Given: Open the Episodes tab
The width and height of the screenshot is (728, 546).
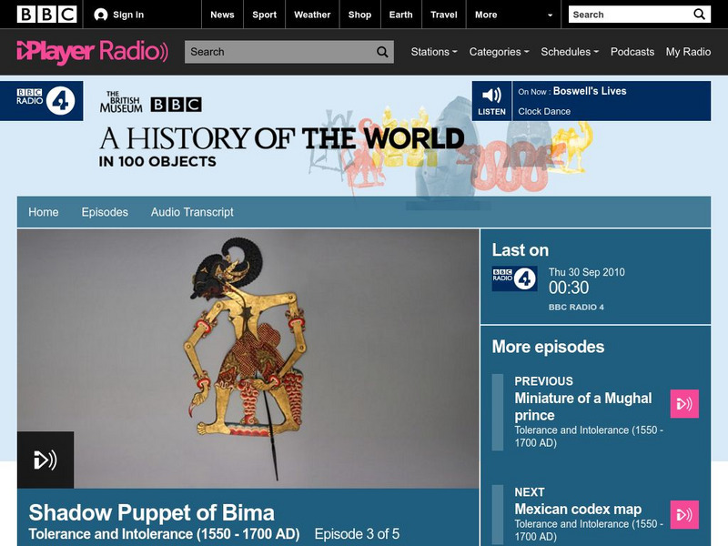Looking at the screenshot, I should (105, 212).
